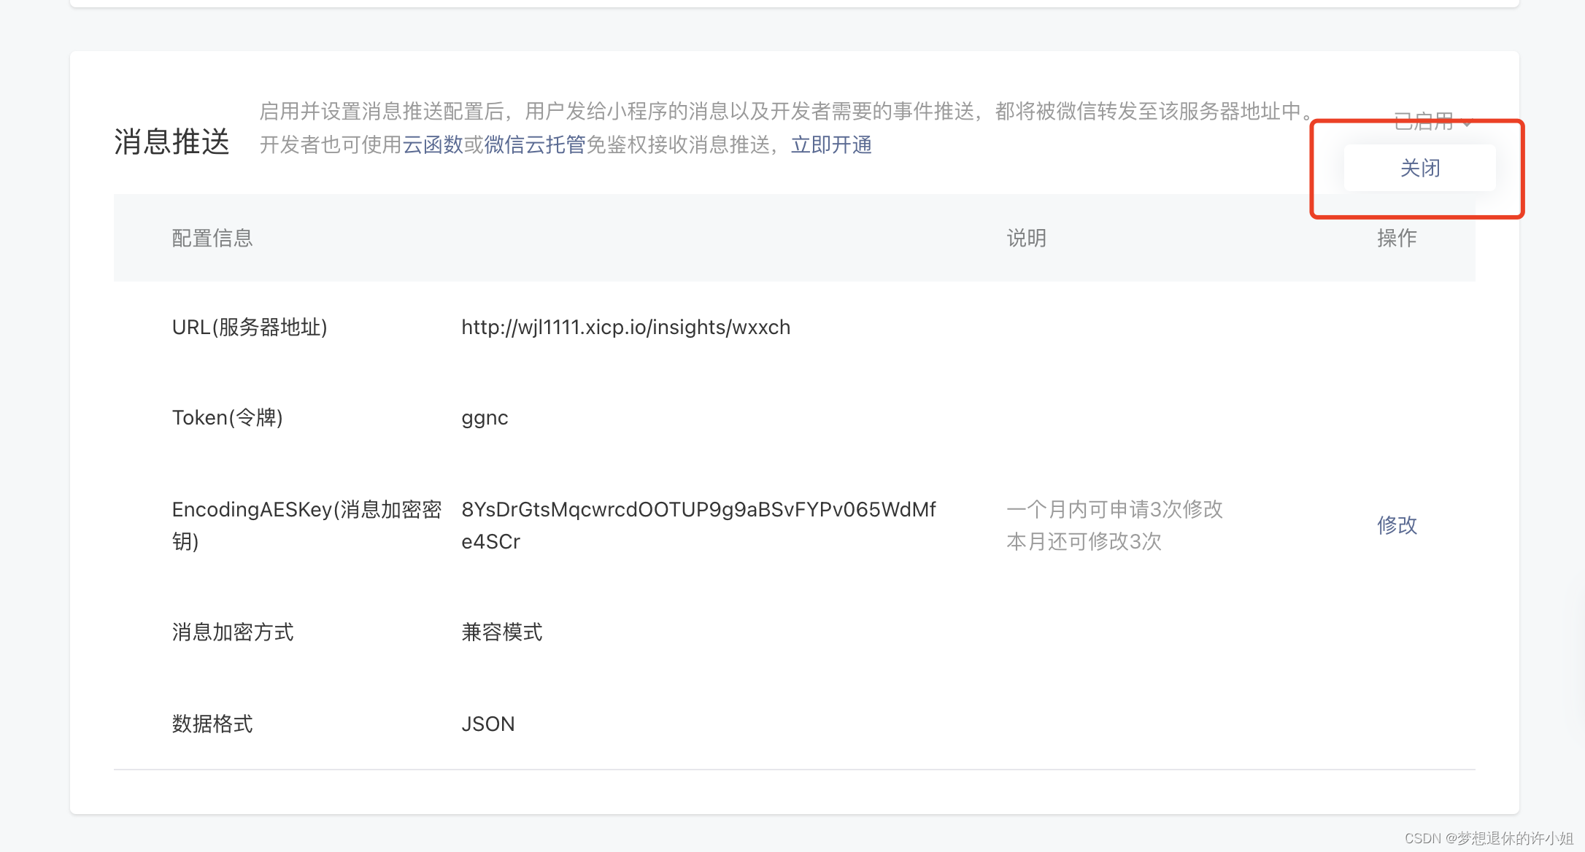Open the 微信云托管 link
The image size is (1585, 852).
(x=535, y=145)
